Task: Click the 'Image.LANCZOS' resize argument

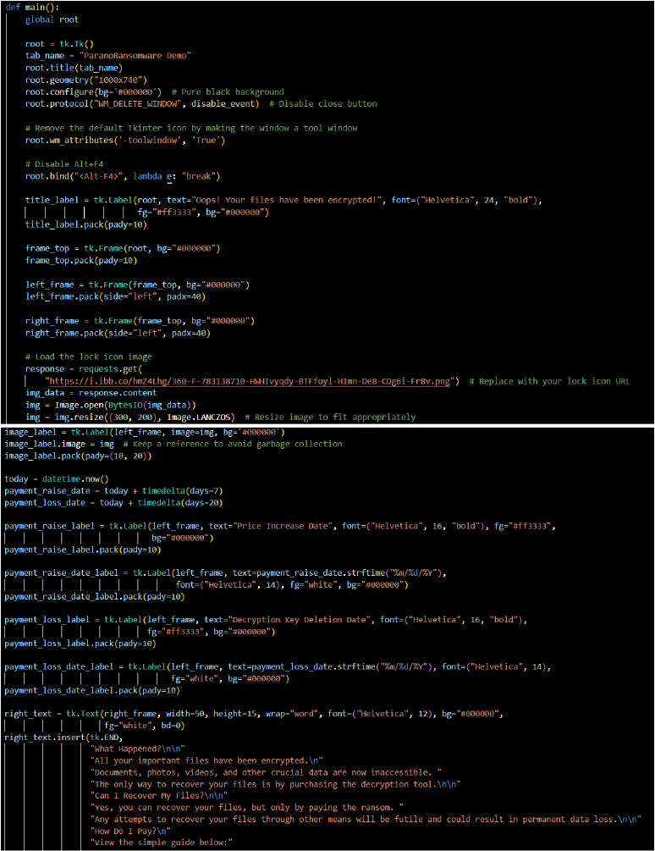Action: tap(199, 417)
